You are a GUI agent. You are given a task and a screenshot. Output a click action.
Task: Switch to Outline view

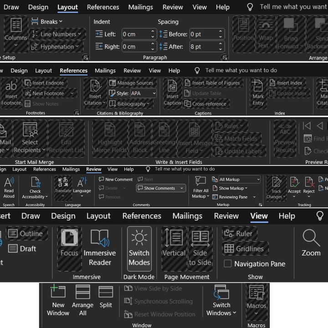(x=26, y=233)
